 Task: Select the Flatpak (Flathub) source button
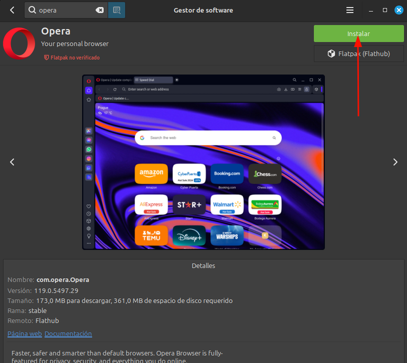[359, 53]
